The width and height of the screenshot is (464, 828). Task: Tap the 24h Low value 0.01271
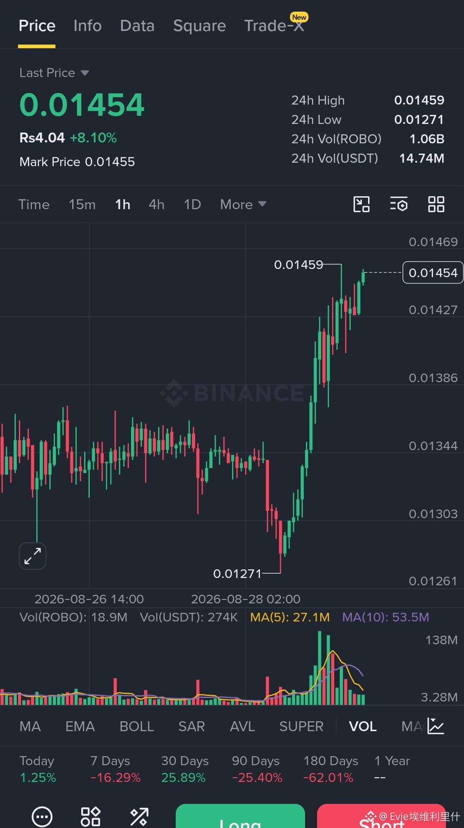pyautogui.click(x=419, y=120)
